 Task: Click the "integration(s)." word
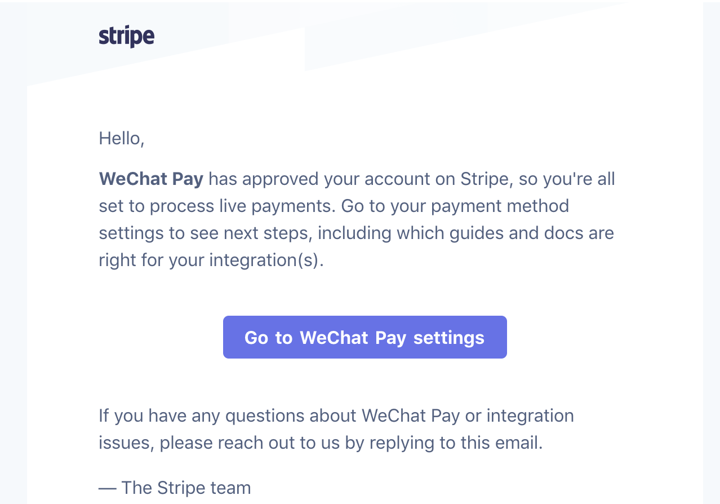(266, 260)
